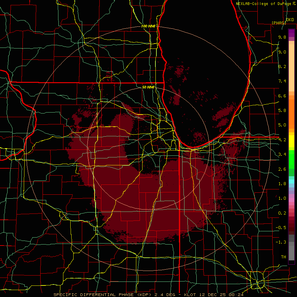Screen dimensions: 297x297
Task: Pick the cyan band of the color scale
Action: (291, 181)
